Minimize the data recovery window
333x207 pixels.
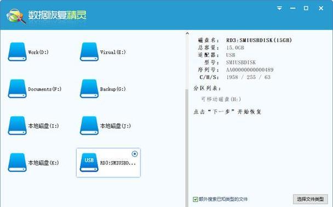292,8
